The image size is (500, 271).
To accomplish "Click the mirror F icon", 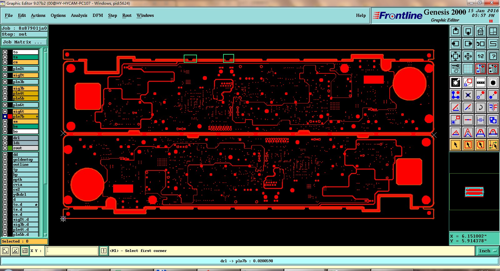I will tap(493, 107).
